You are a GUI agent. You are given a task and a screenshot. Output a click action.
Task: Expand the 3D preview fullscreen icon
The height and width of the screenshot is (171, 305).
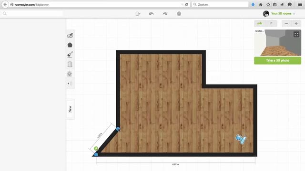point(296,35)
